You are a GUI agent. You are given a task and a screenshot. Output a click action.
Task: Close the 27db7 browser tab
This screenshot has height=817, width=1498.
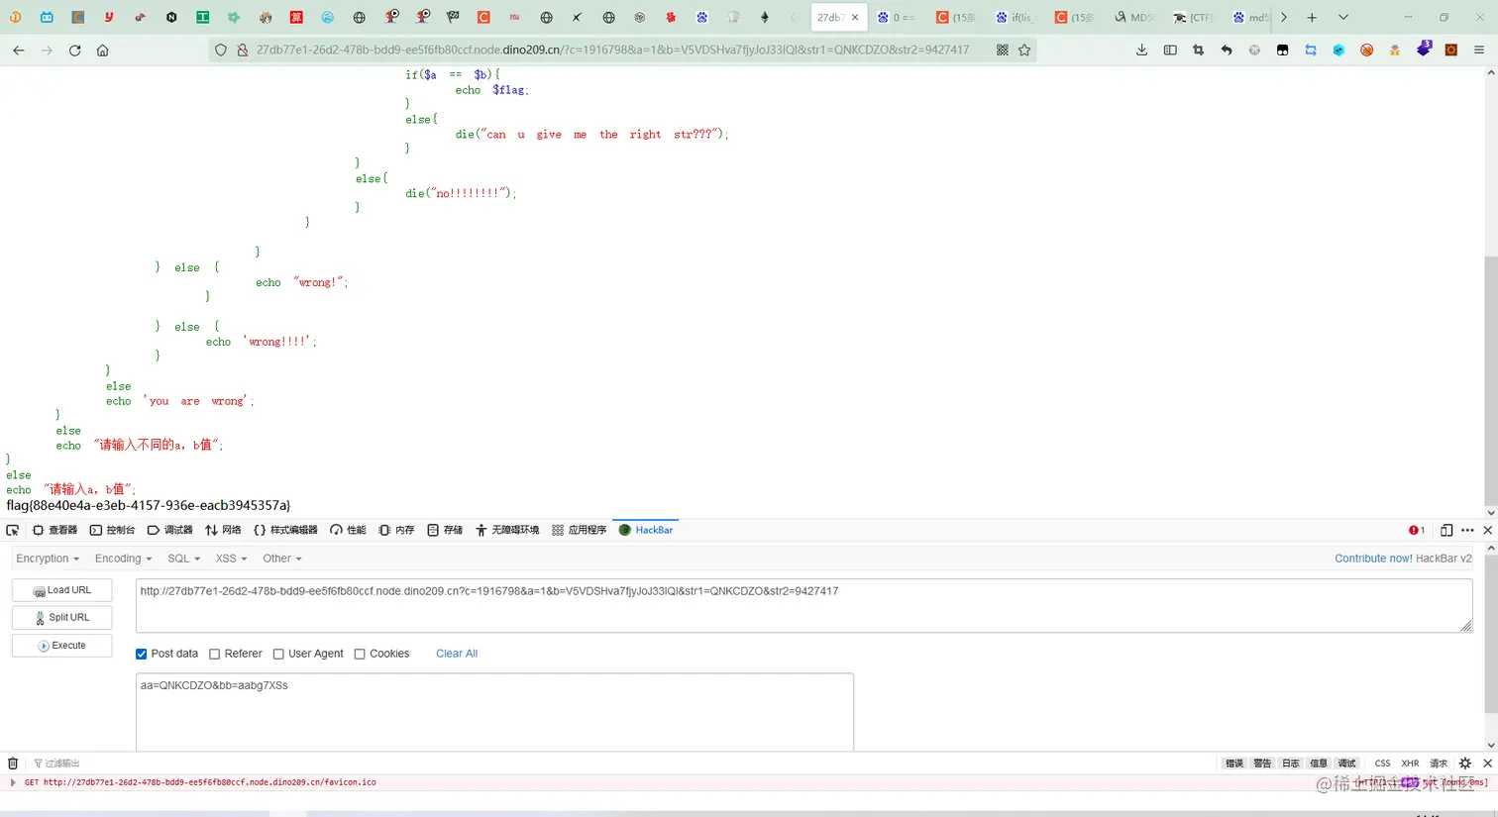click(855, 17)
